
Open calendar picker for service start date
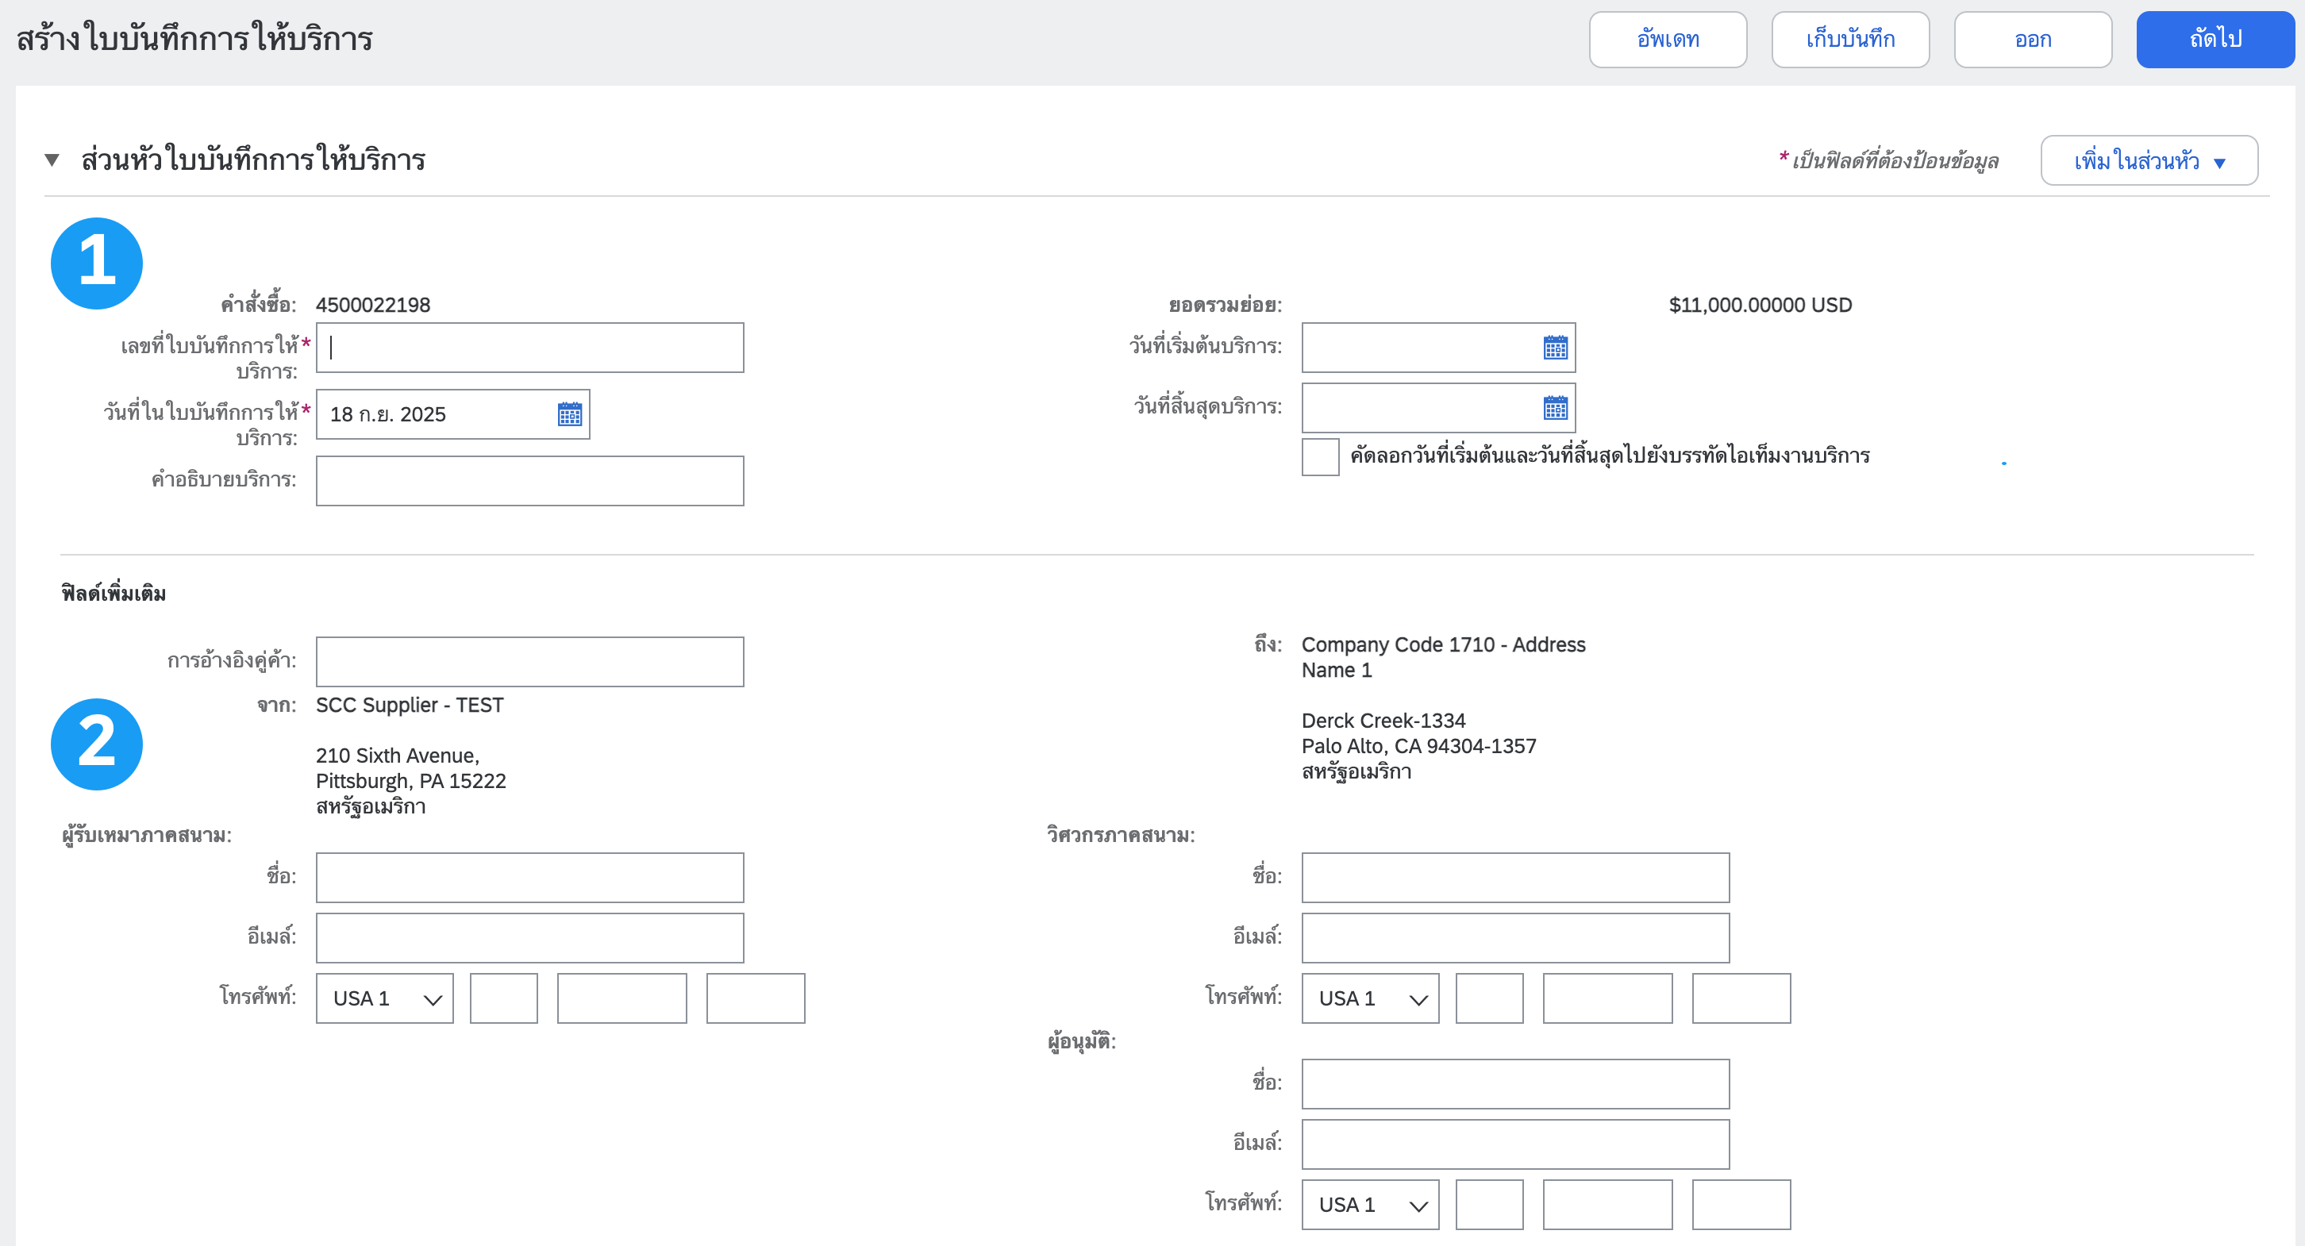(1554, 348)
